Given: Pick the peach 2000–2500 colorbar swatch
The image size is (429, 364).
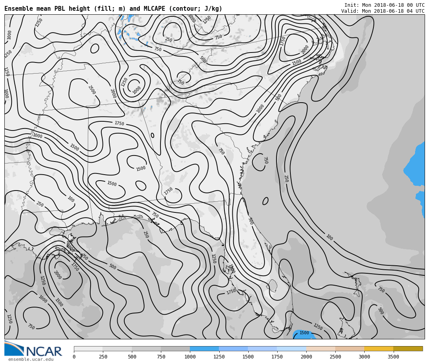Looking at the screenshot, I should coord(321,349).
